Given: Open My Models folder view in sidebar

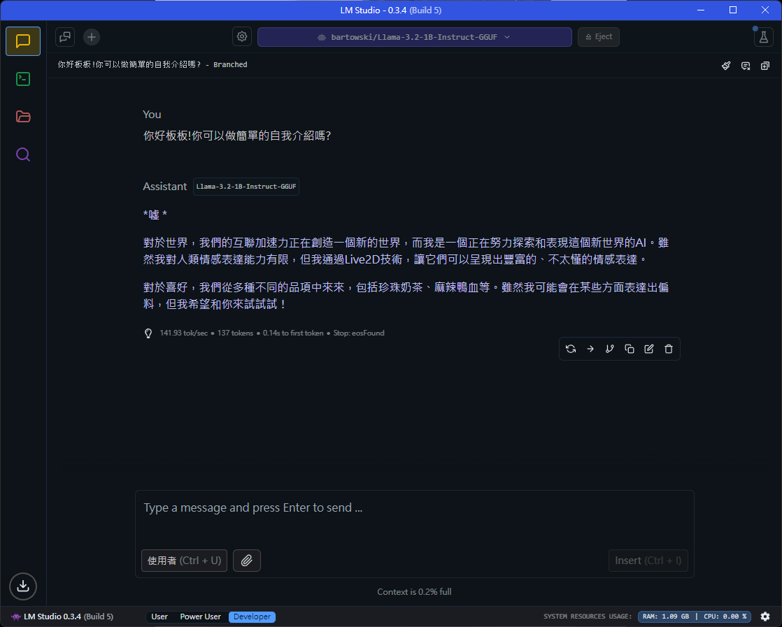Looking at the screenshot, I should coord(23,117).
